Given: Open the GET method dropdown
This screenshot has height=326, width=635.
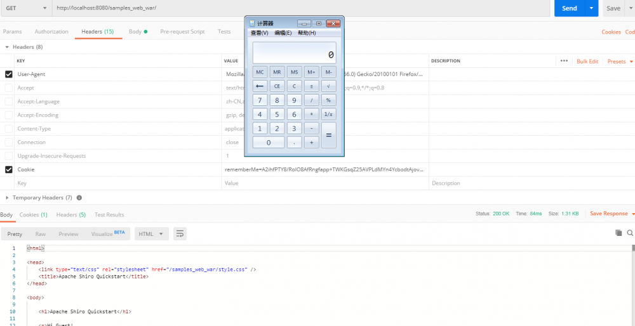Looking at the screenshot, I should point(25,8).
